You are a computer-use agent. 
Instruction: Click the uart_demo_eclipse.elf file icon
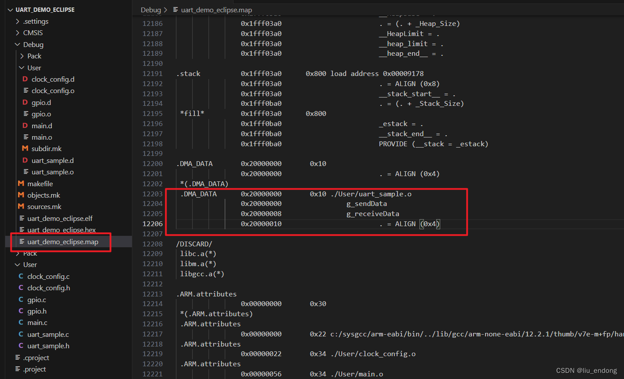pos(21,218)
